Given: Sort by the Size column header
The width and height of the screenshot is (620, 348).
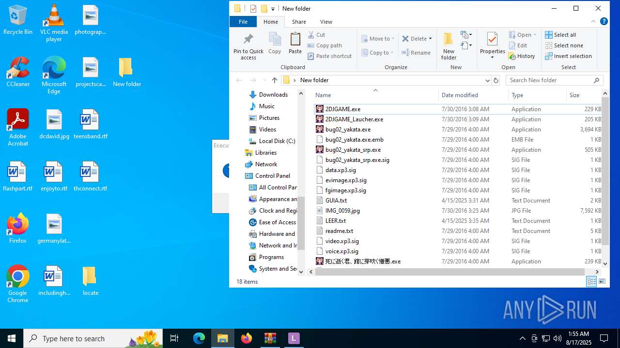Looking at the screenshot, I should (x=584, y=95).
